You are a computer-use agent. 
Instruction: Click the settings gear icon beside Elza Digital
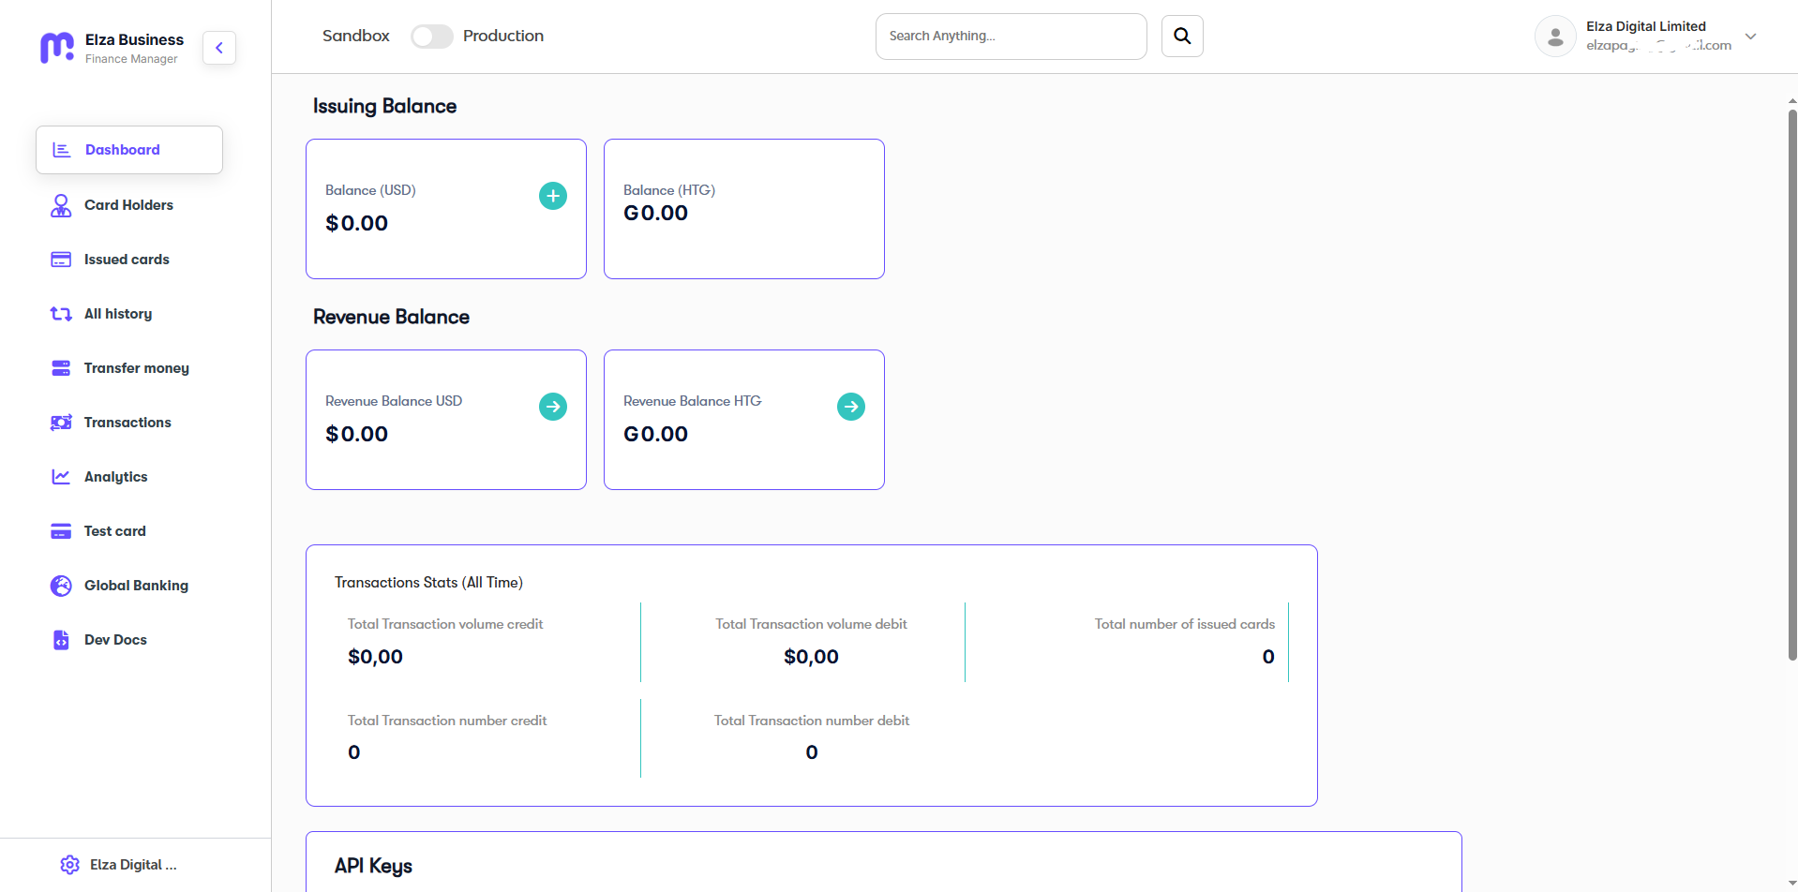click(x=69, y=865)
